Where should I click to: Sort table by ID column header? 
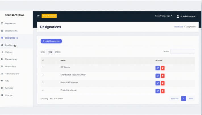(x=43, y=60)
